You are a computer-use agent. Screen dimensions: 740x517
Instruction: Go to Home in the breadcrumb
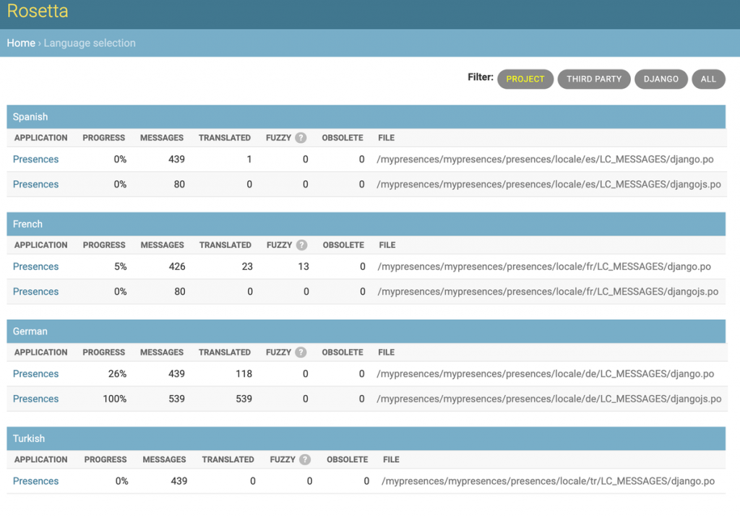click(21, 43)
